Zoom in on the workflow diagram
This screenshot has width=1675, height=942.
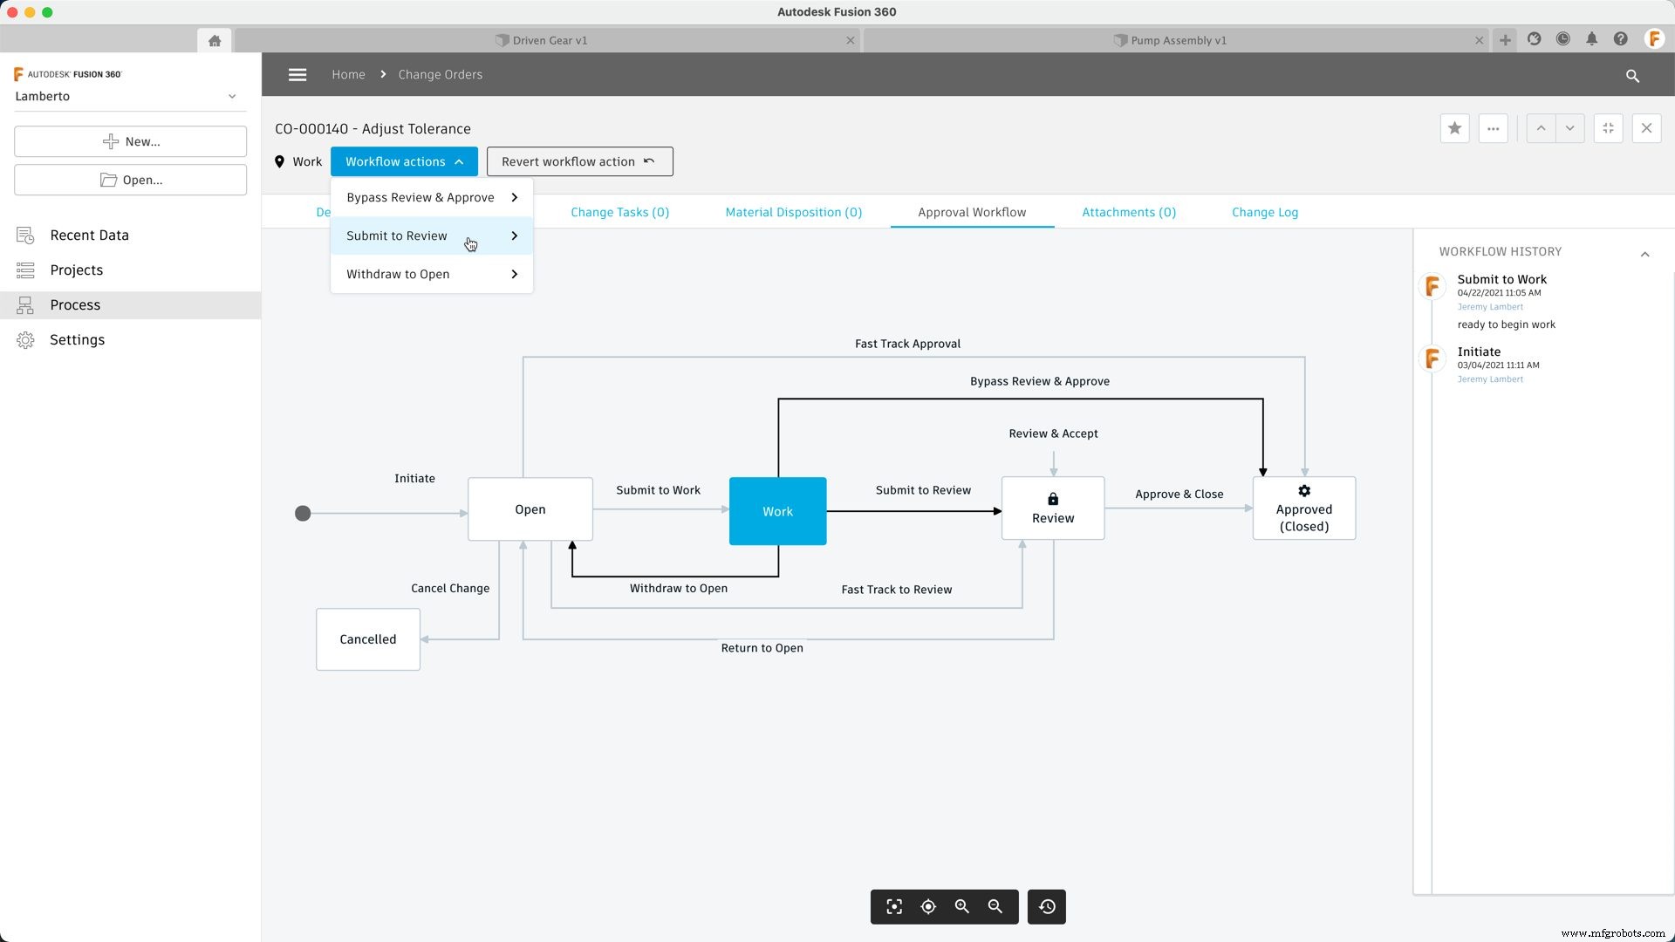[x=962, y=906]
